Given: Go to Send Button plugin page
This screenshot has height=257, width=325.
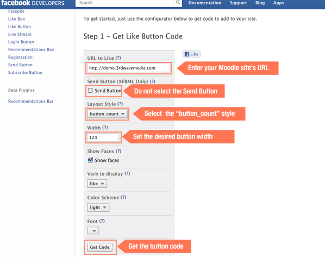Looking at the screenshot, I should click(x=20, y=65).
